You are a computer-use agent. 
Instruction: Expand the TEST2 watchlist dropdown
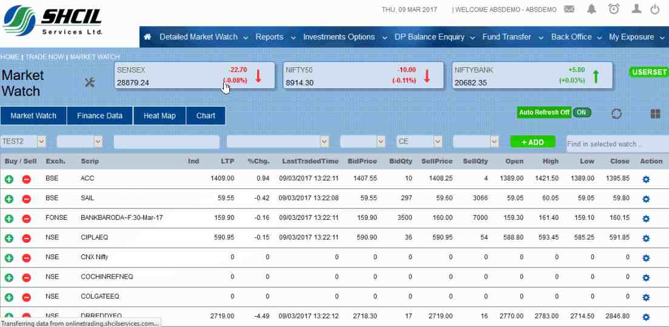click(41, 141)
